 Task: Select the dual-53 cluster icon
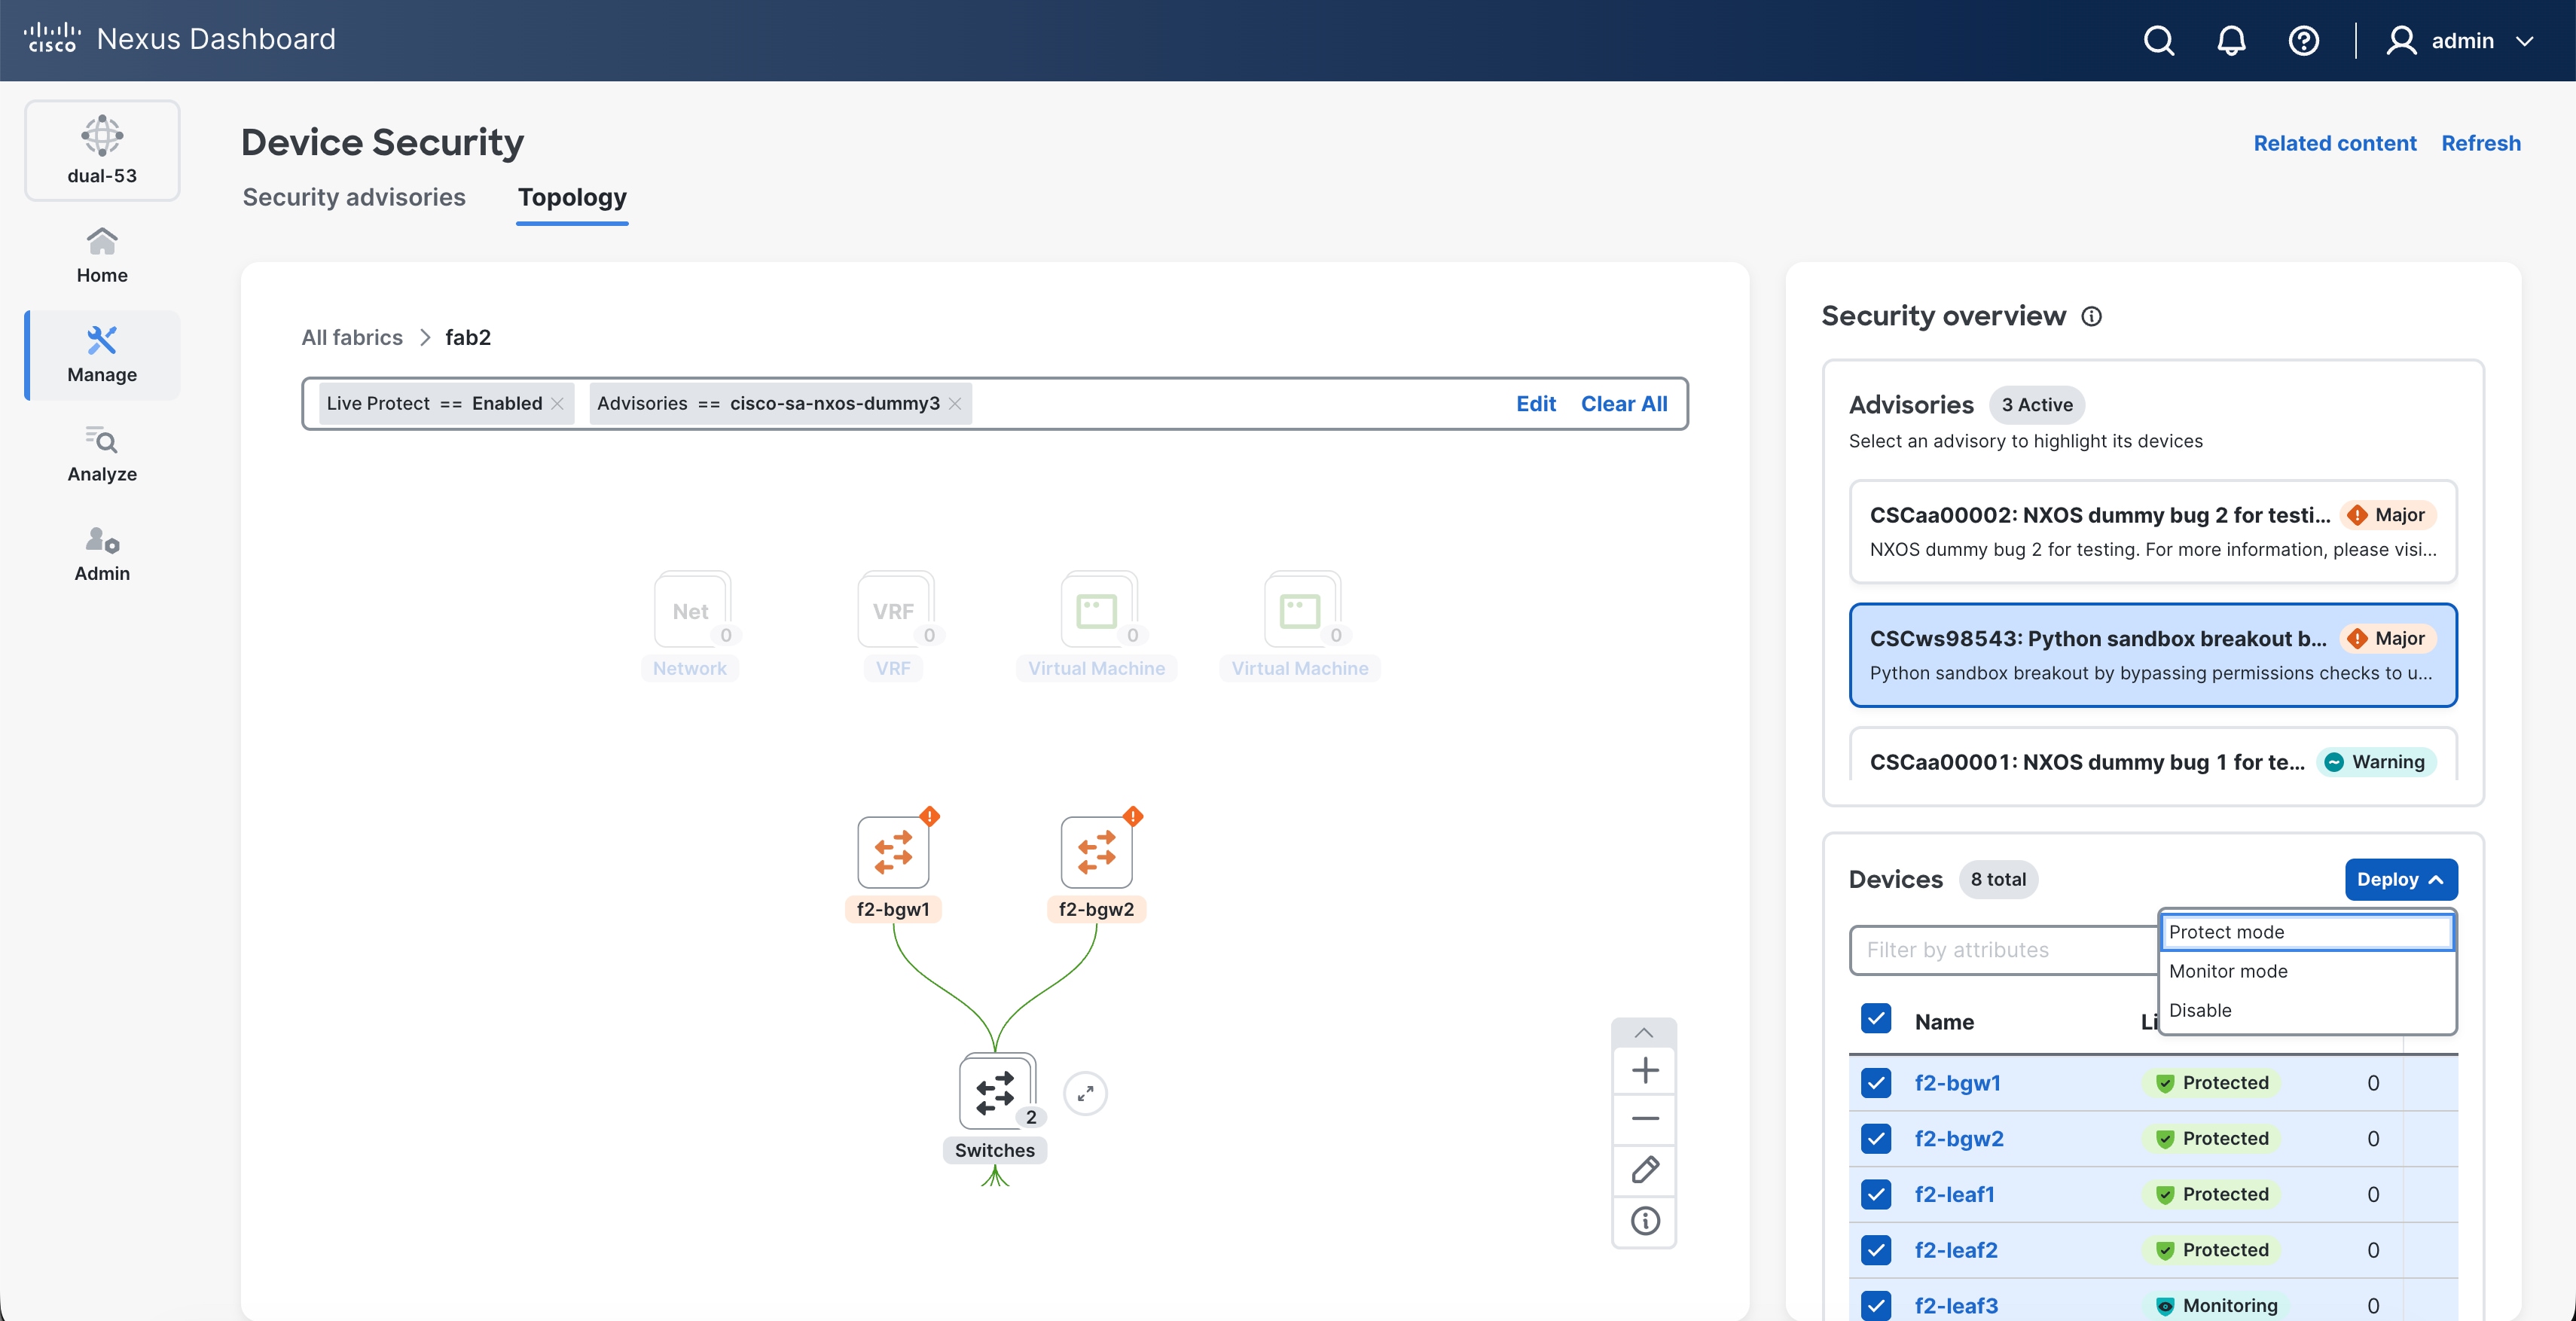pyautogui.click(x=102, y=150)
